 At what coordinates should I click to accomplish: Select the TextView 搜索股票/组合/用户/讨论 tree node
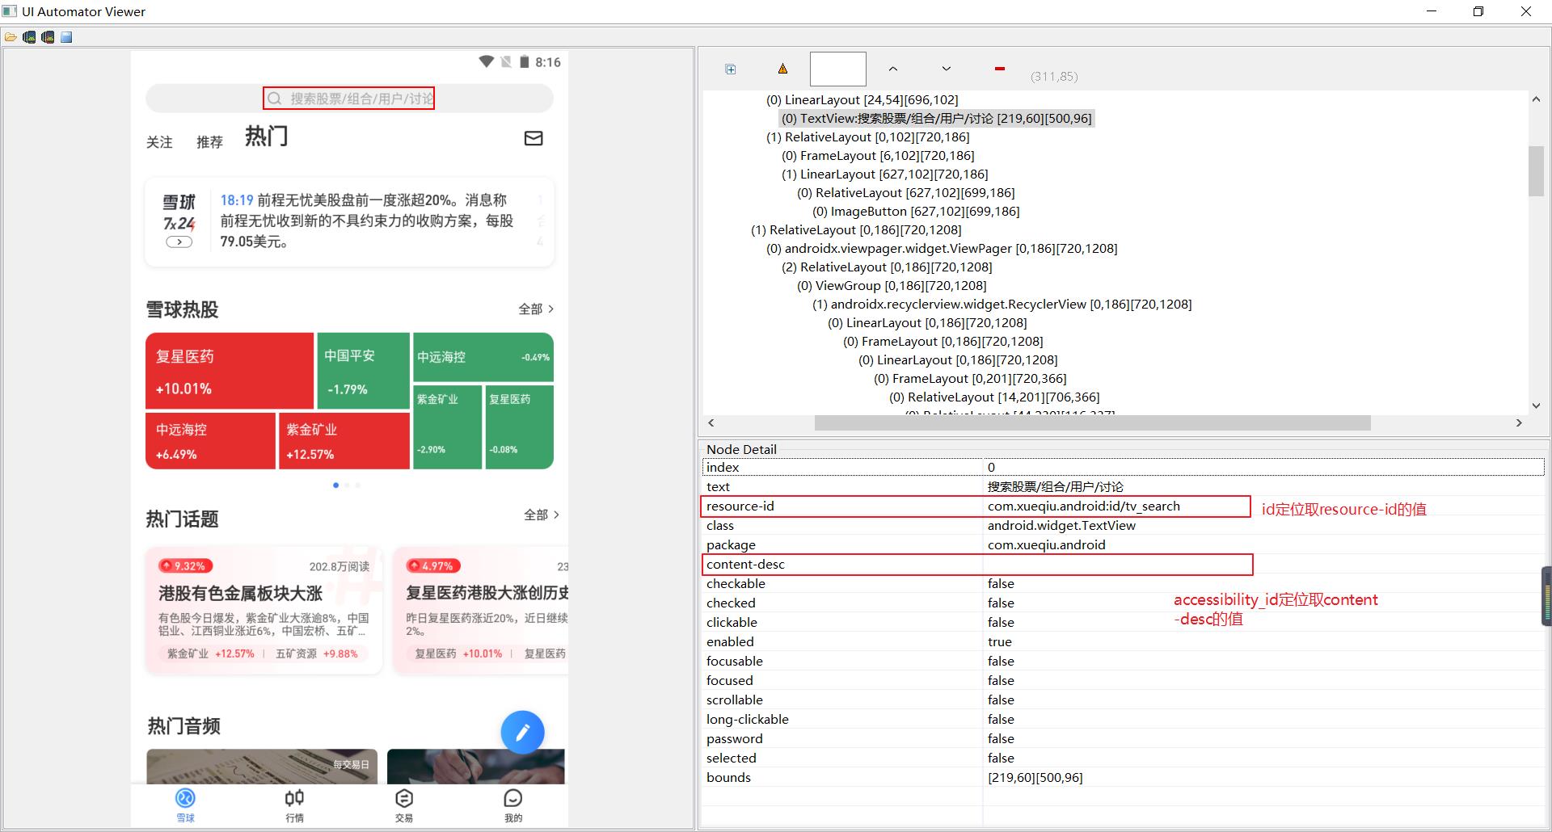click(x=937, y=119)
